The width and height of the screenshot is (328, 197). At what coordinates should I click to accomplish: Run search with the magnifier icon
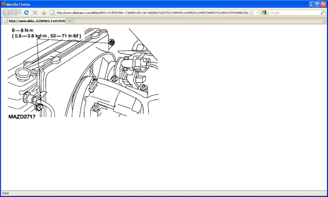[x=323, y=13]
